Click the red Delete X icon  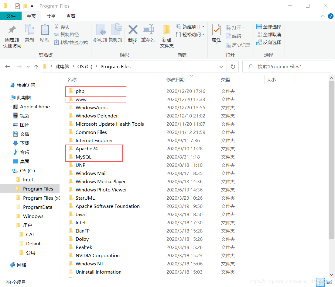point(133,30)
